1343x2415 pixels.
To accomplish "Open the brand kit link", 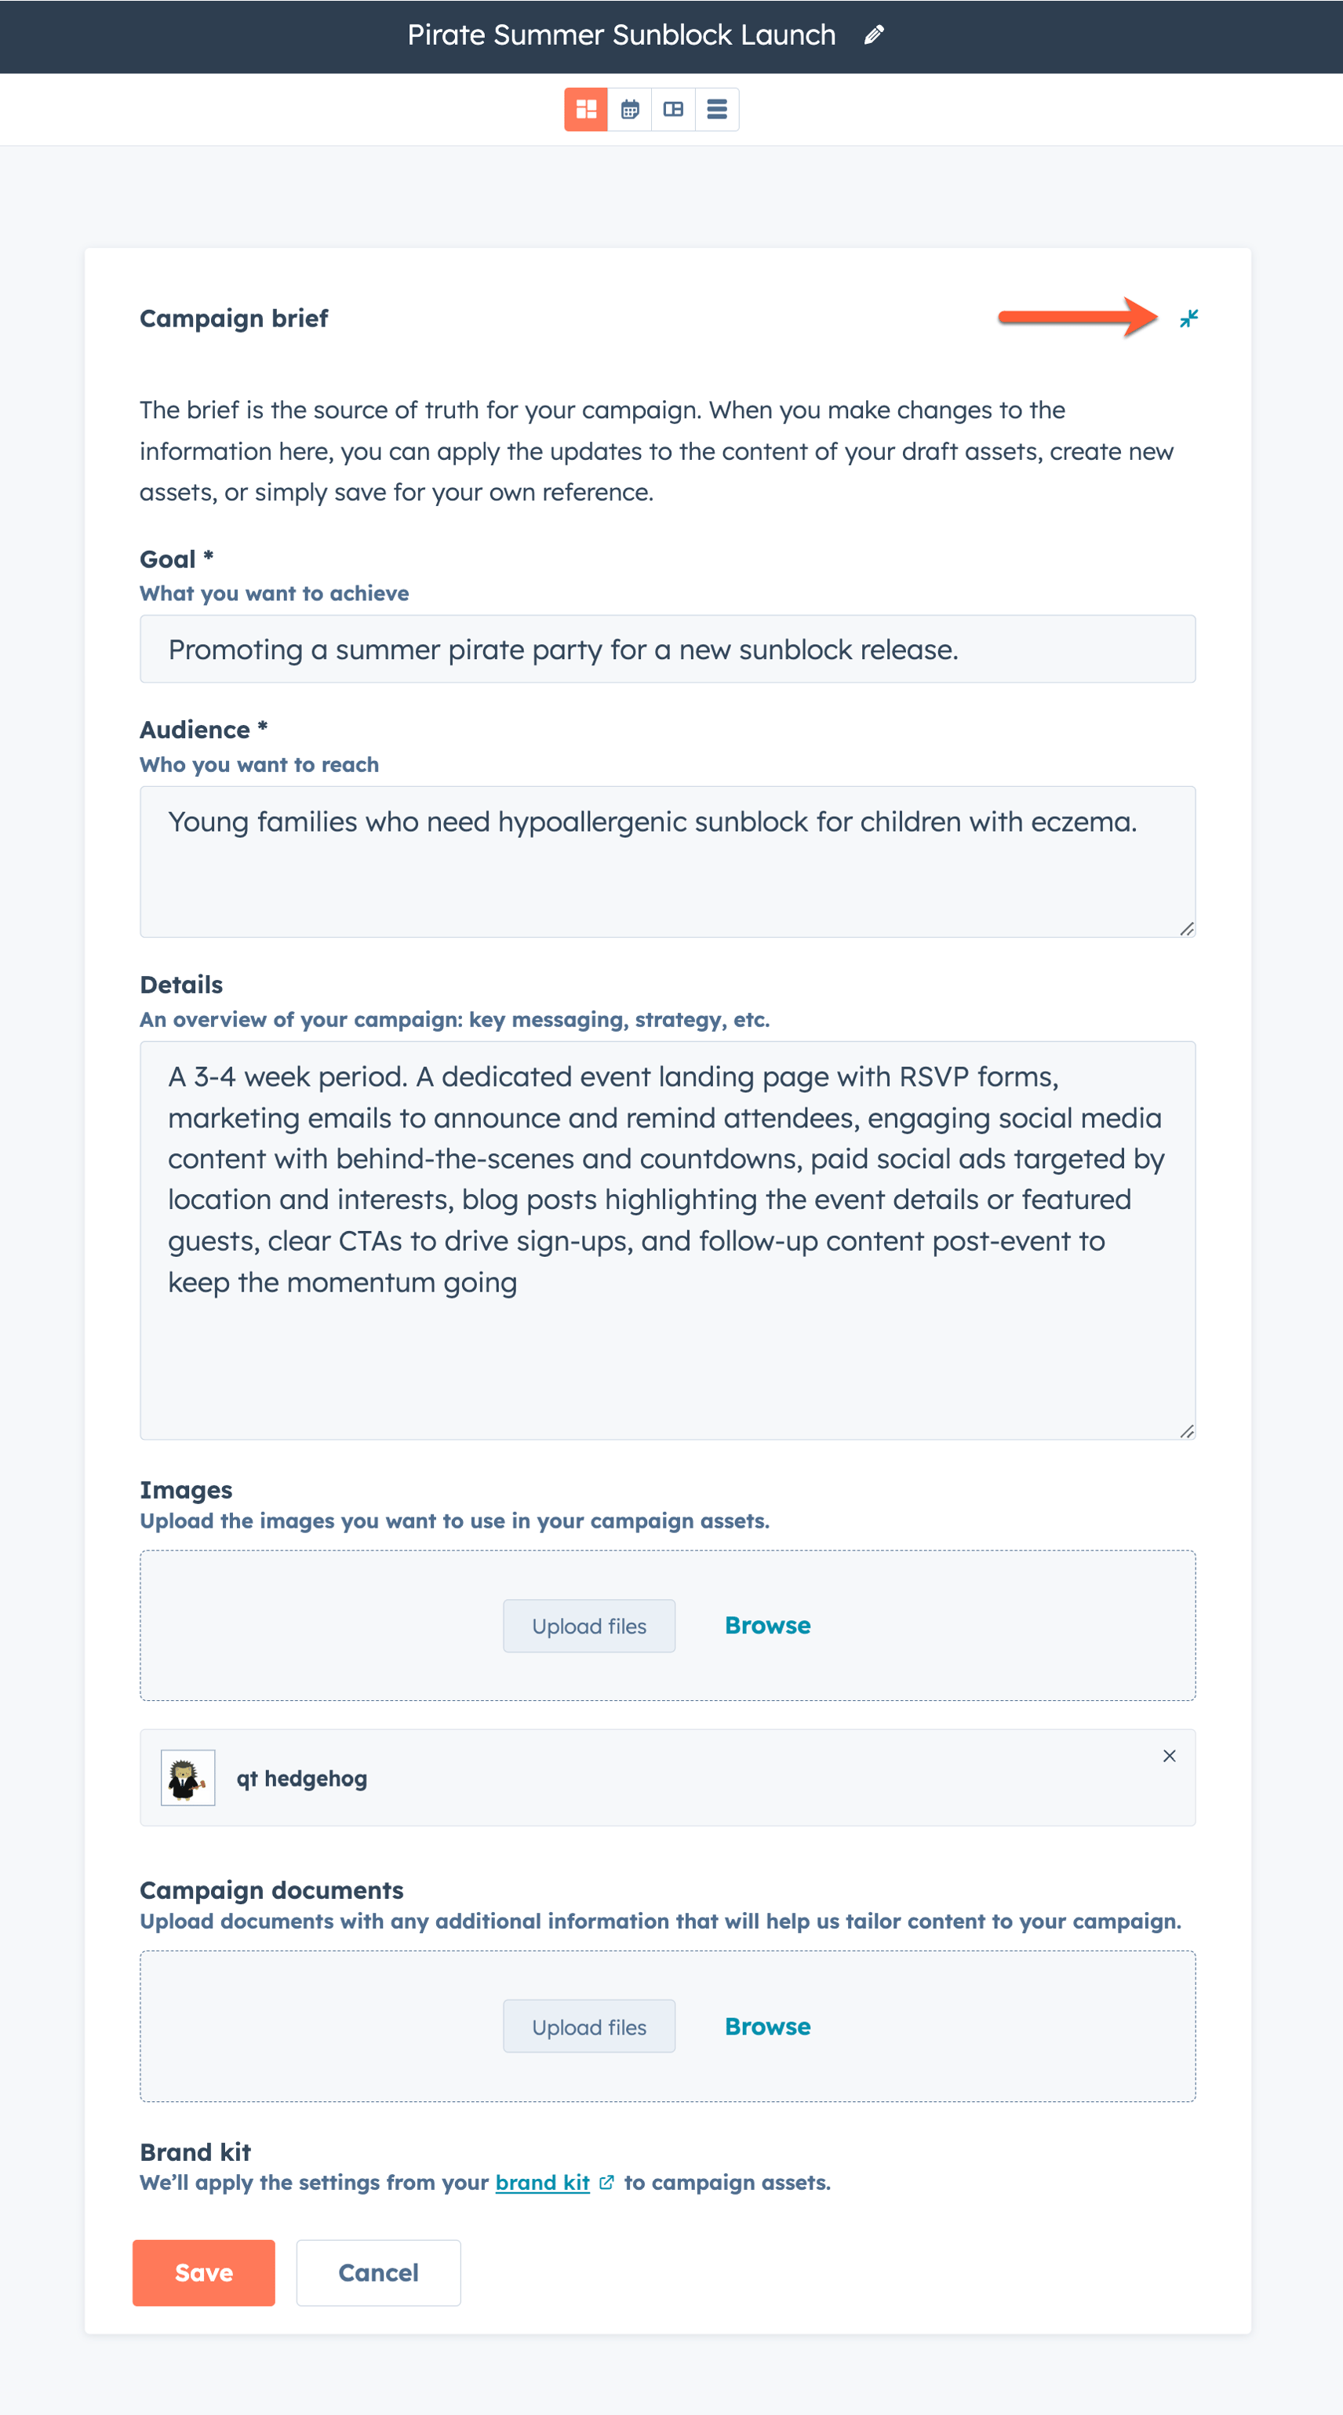I will tap(544, 2183).
